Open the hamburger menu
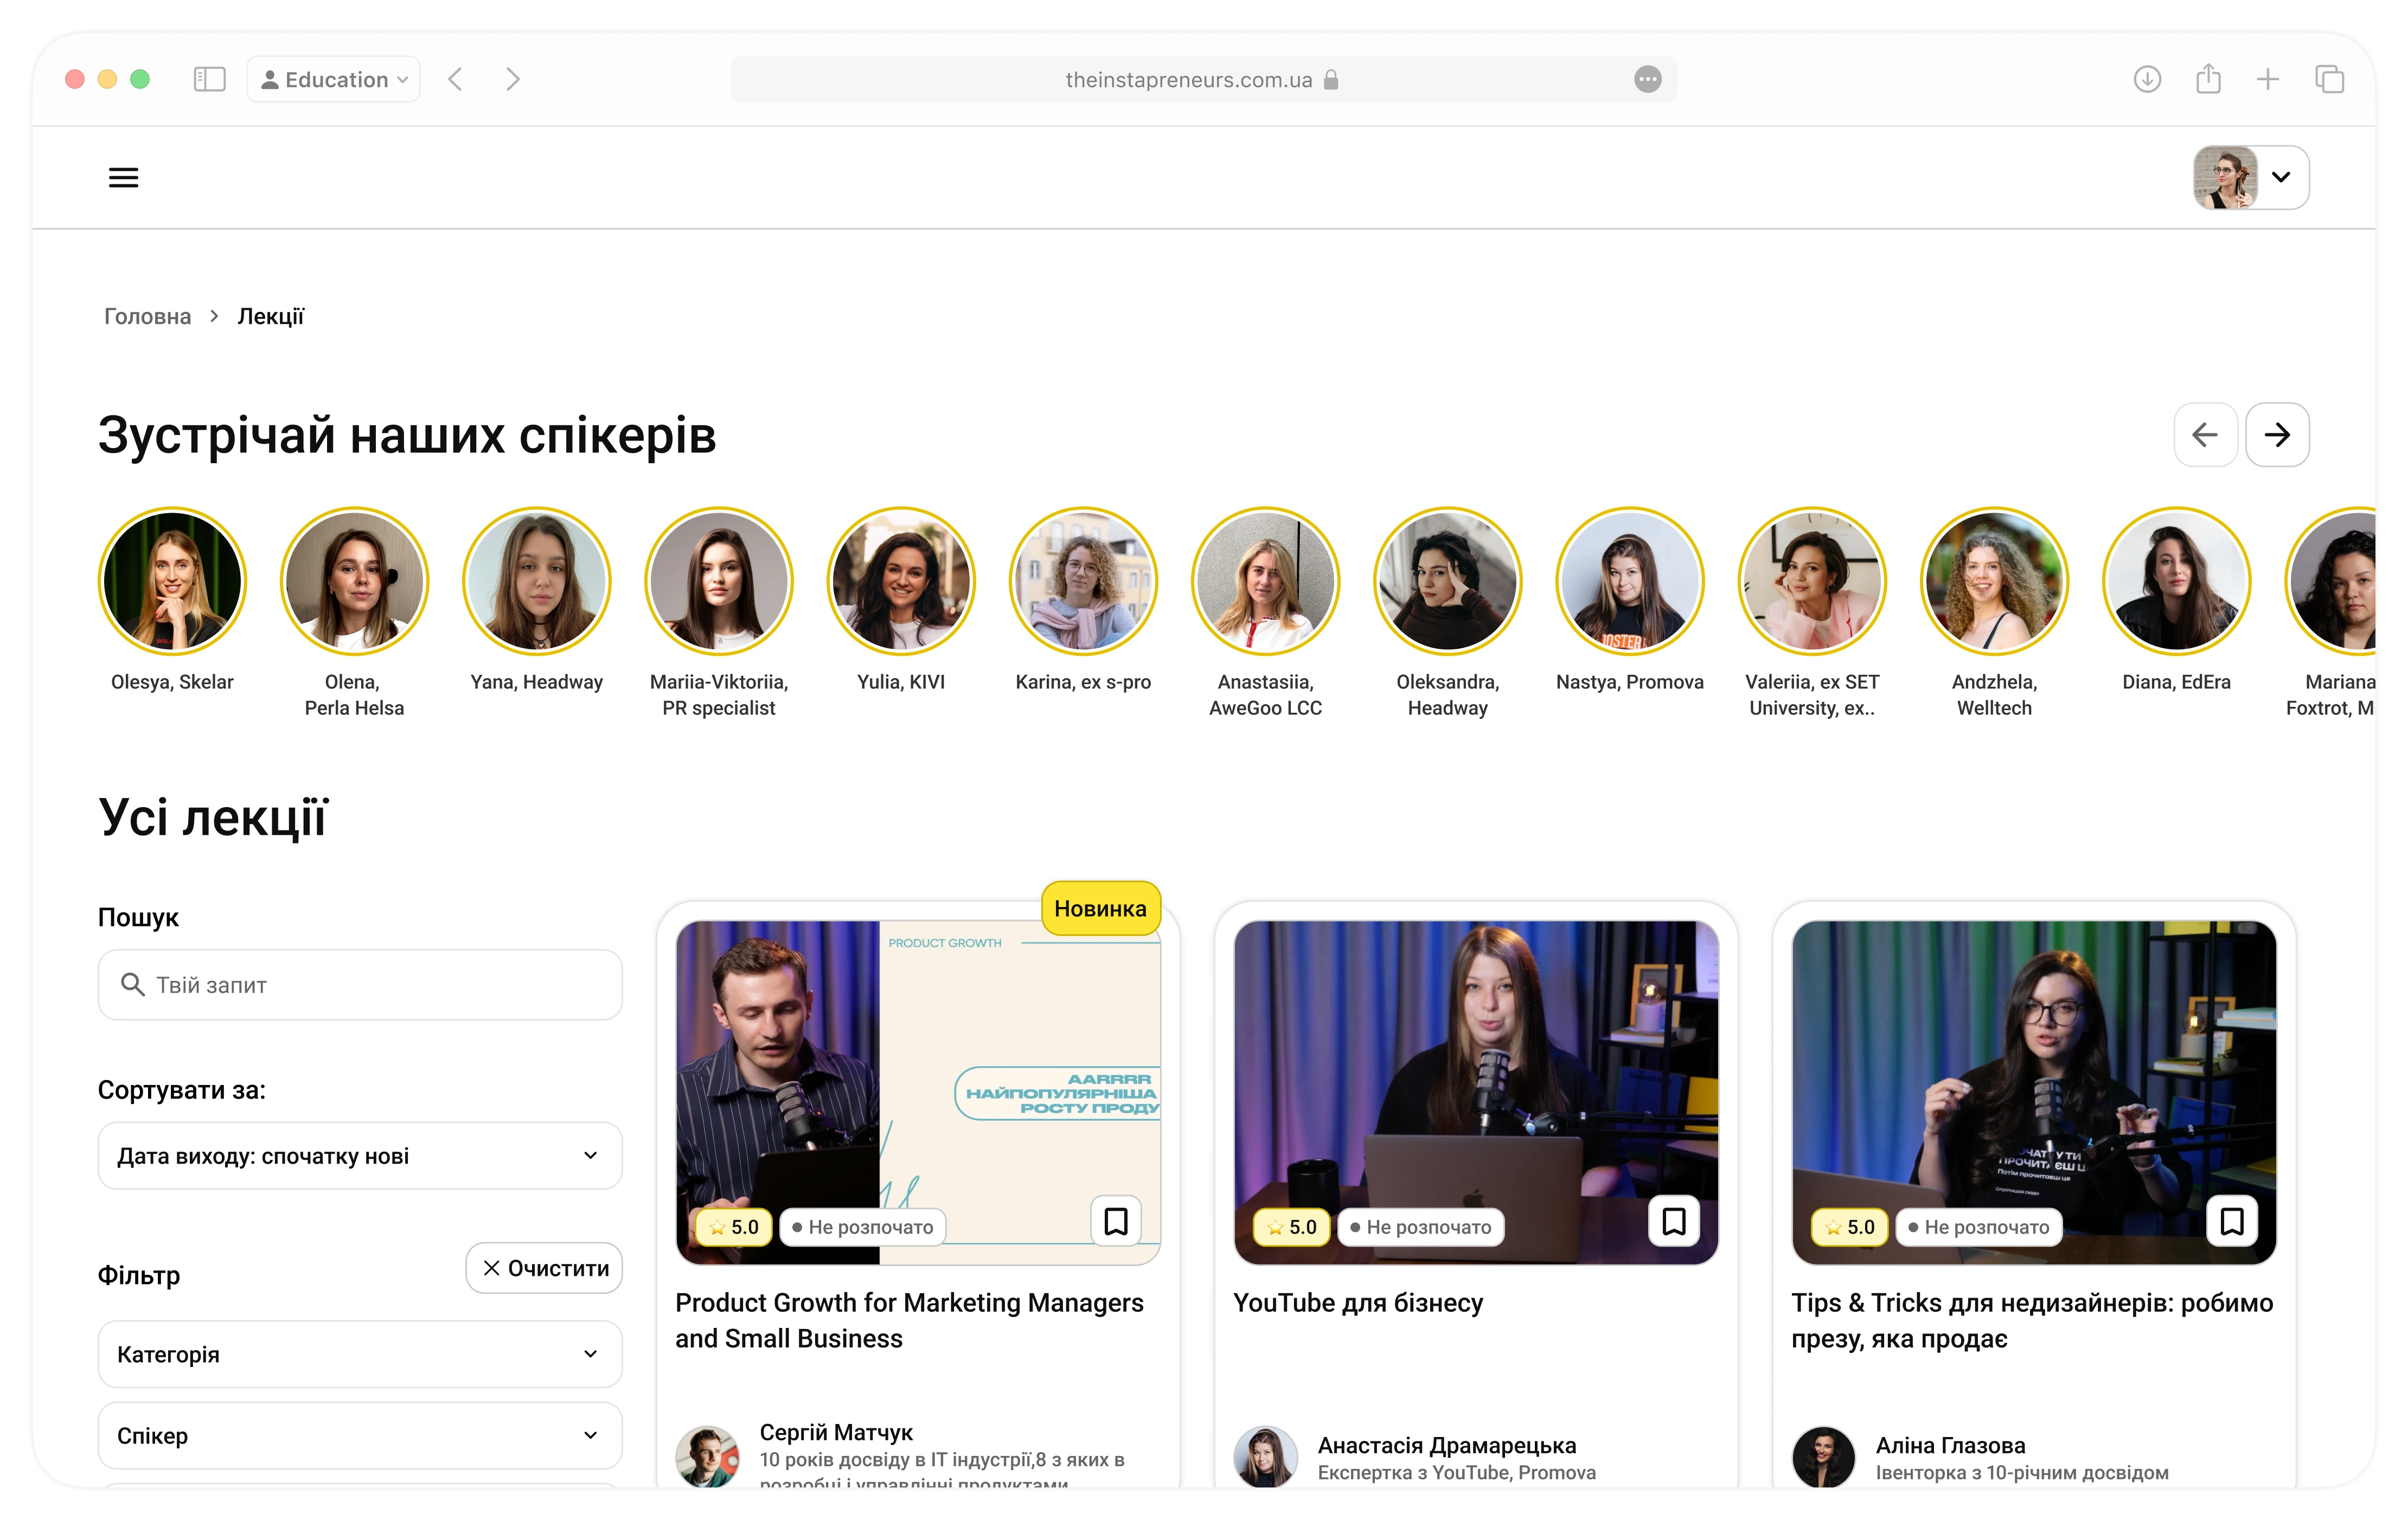Viewport: 2408px width, 1520px height. pyautogui.click(x=123, y=178)
